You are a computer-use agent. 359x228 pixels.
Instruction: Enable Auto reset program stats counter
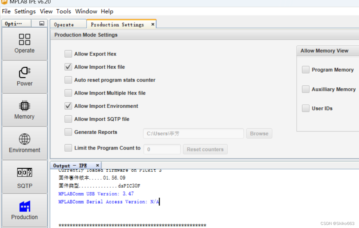click(68, 80)
